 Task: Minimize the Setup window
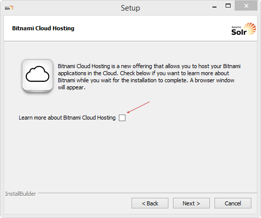[x=214, y=7]
